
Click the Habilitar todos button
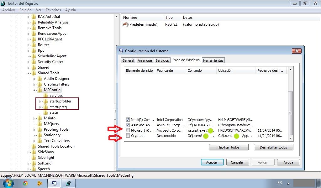click(x=229, y=147)
